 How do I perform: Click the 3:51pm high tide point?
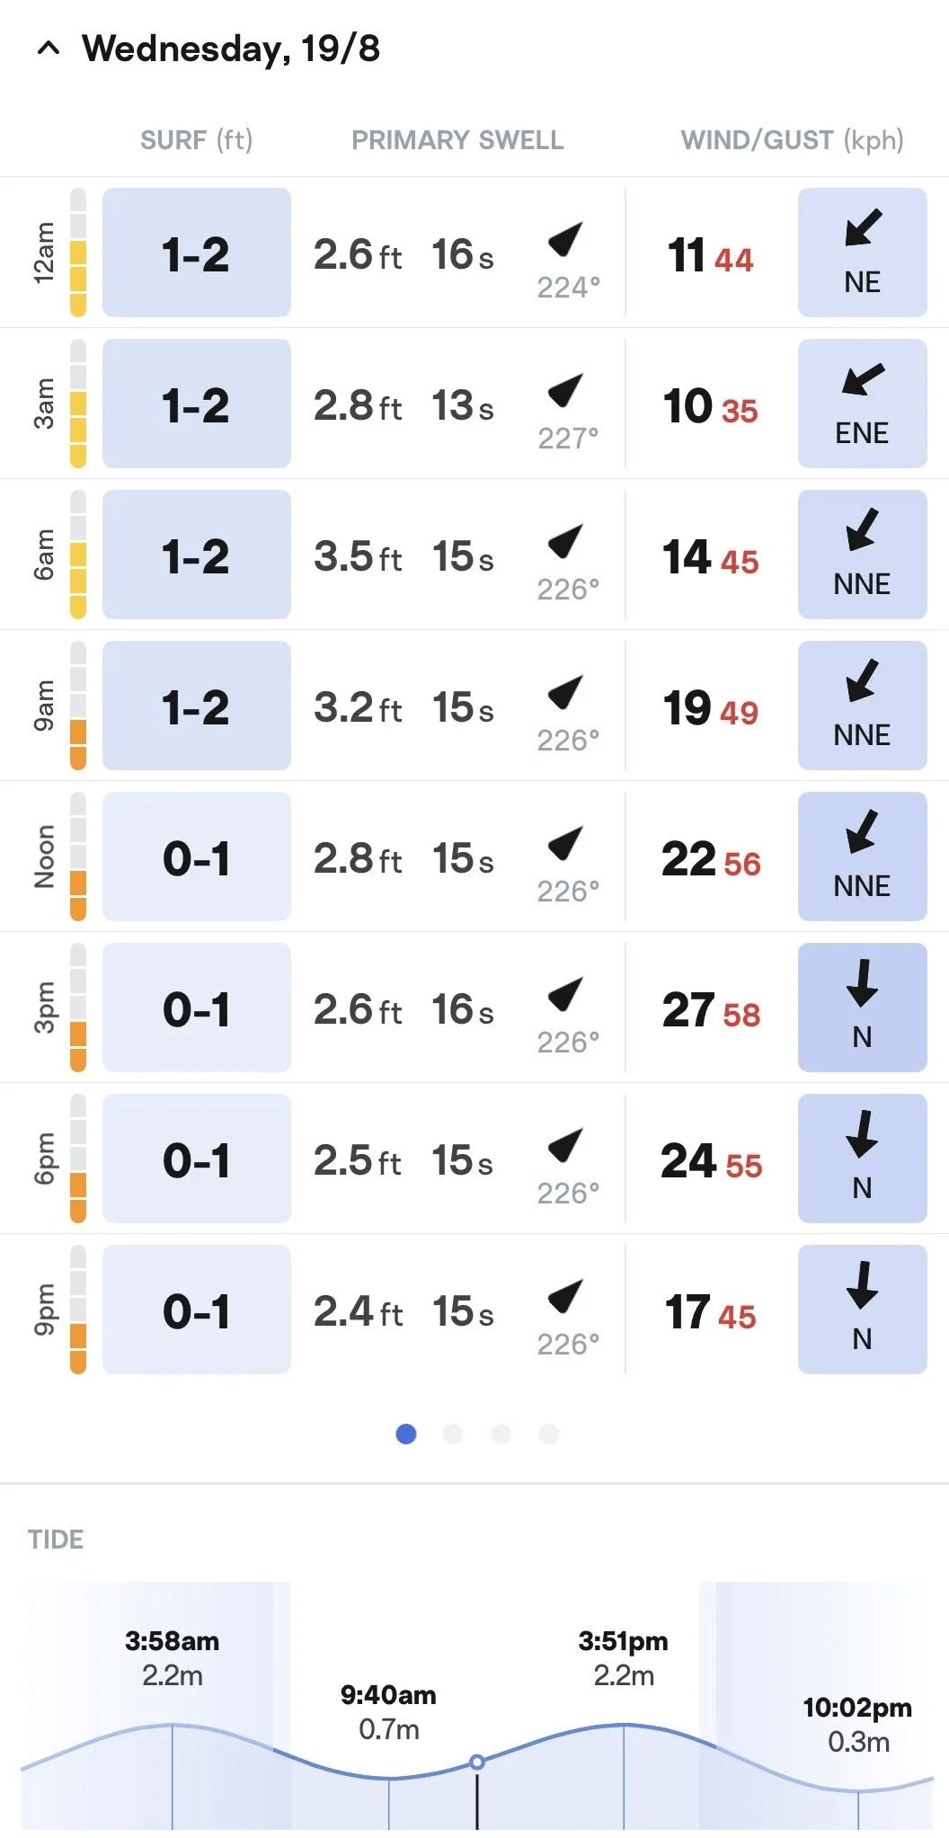[624, 1724]
